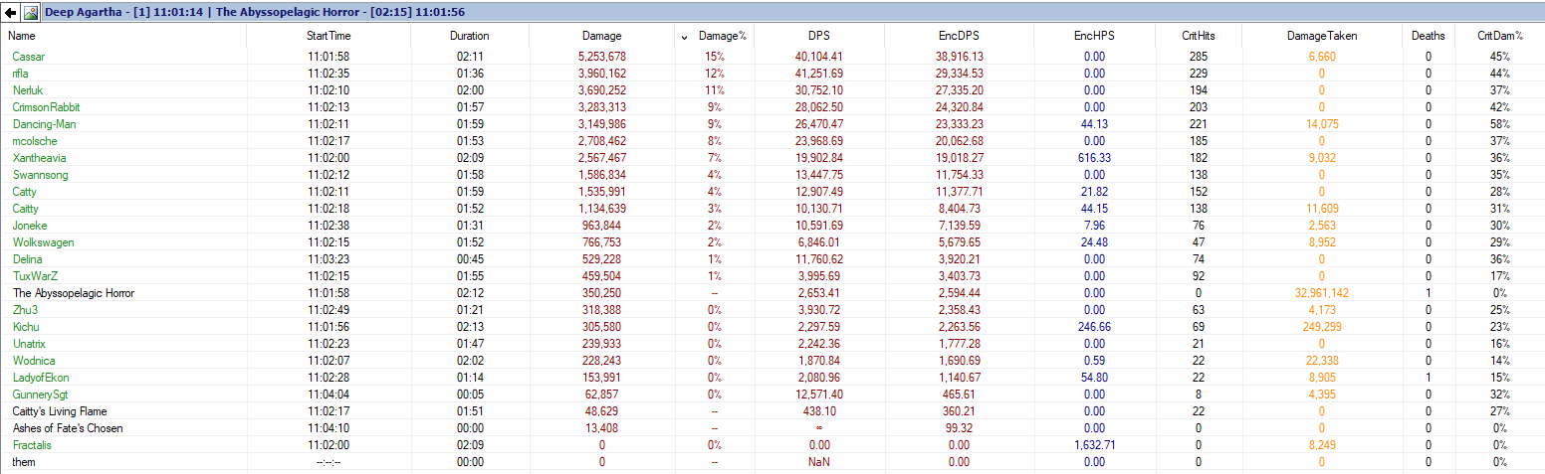Select the Caitty combatant row
Screen dimensions: 1545x474
[772, 209]
